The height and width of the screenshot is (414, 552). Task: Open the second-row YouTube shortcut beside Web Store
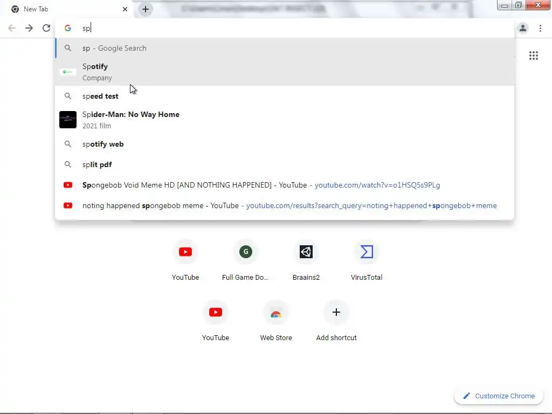pos(216,321)
